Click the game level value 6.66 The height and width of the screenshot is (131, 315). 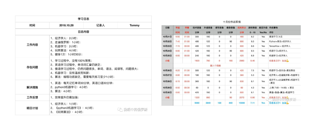252,97
